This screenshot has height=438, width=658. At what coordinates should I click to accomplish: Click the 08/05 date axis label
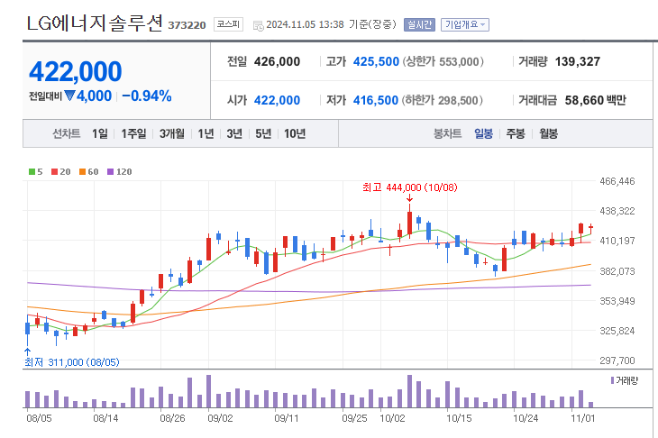coord(39,418)
